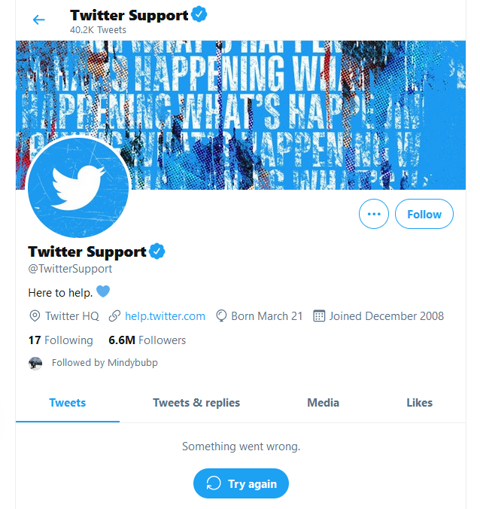
Task: Click the calendar joined-date icon
Action: point(319,316)
